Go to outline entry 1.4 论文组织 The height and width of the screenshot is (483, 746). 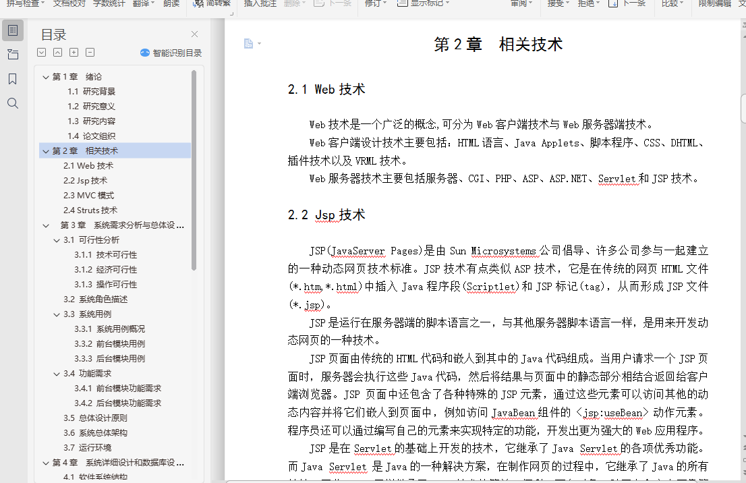(91, 136)
